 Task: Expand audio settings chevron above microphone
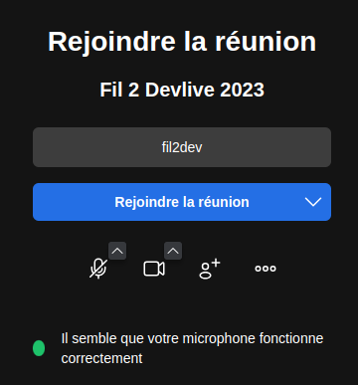pyautogui.click(x=117, y=251)
